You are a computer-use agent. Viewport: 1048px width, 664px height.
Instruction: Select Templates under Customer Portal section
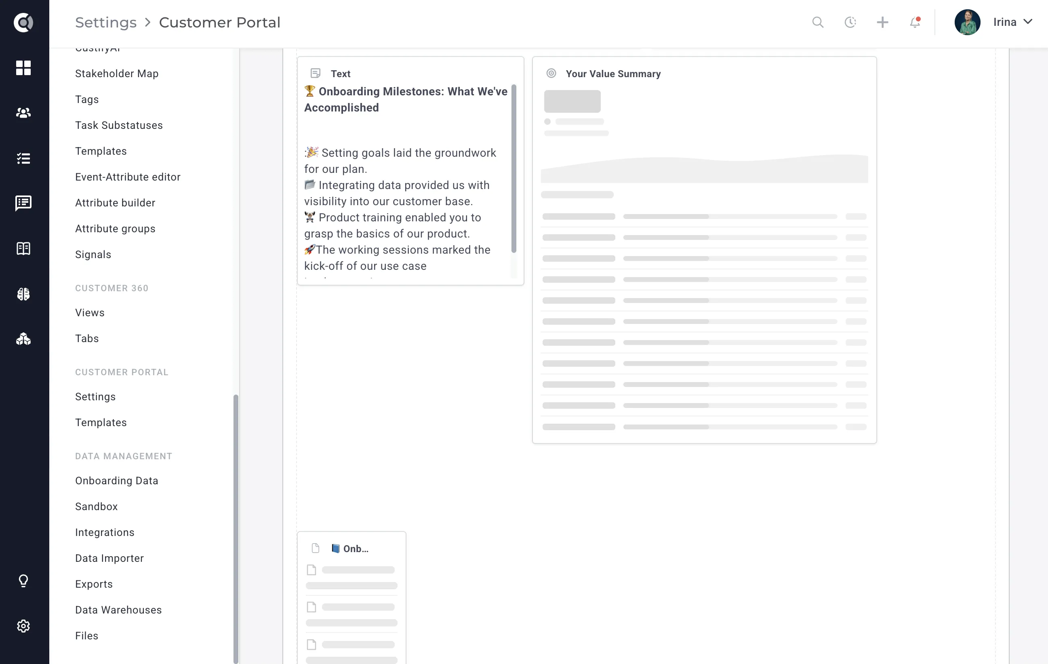tap(101, 422)
